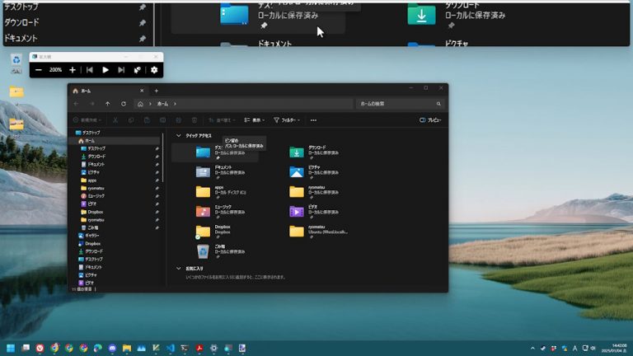The image size is (633, 356).
Task: Start Magnifier reading with play button
Action: 105,70
